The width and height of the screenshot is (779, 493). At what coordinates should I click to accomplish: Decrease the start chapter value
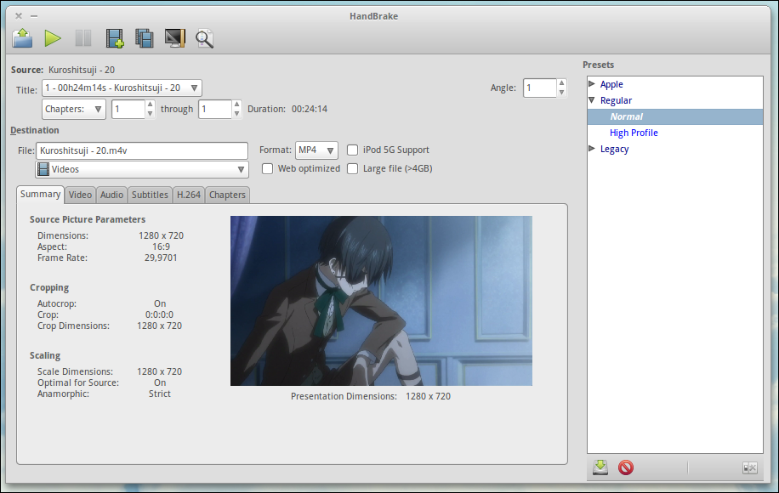pyautogui.click(x=150, y=114)
